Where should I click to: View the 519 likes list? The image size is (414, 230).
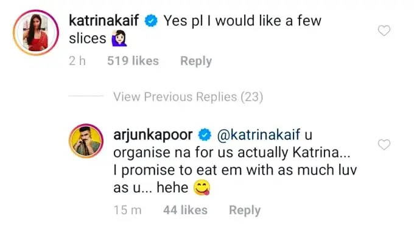(x=133, y=61)
